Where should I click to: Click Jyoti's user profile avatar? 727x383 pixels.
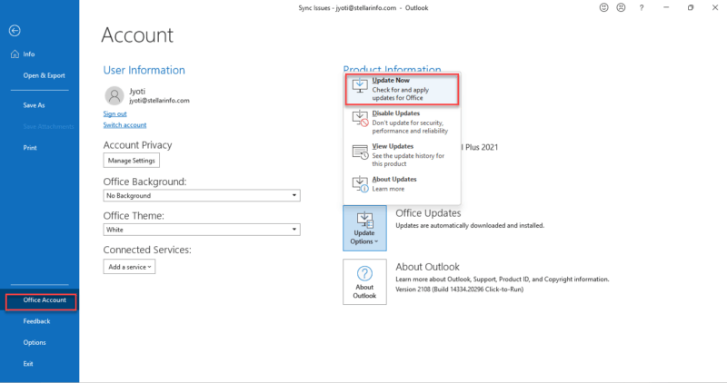[115, 95]
